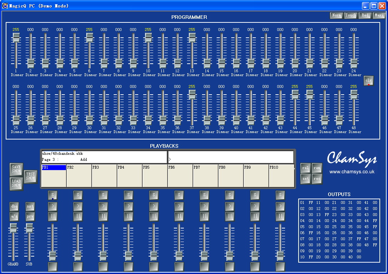Click channel 44 dimmer fader handle
Viewport: 388px width, 274px height.
point(295,94)
